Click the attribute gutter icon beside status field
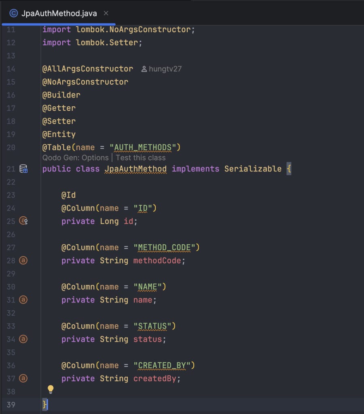 point(23,339)
